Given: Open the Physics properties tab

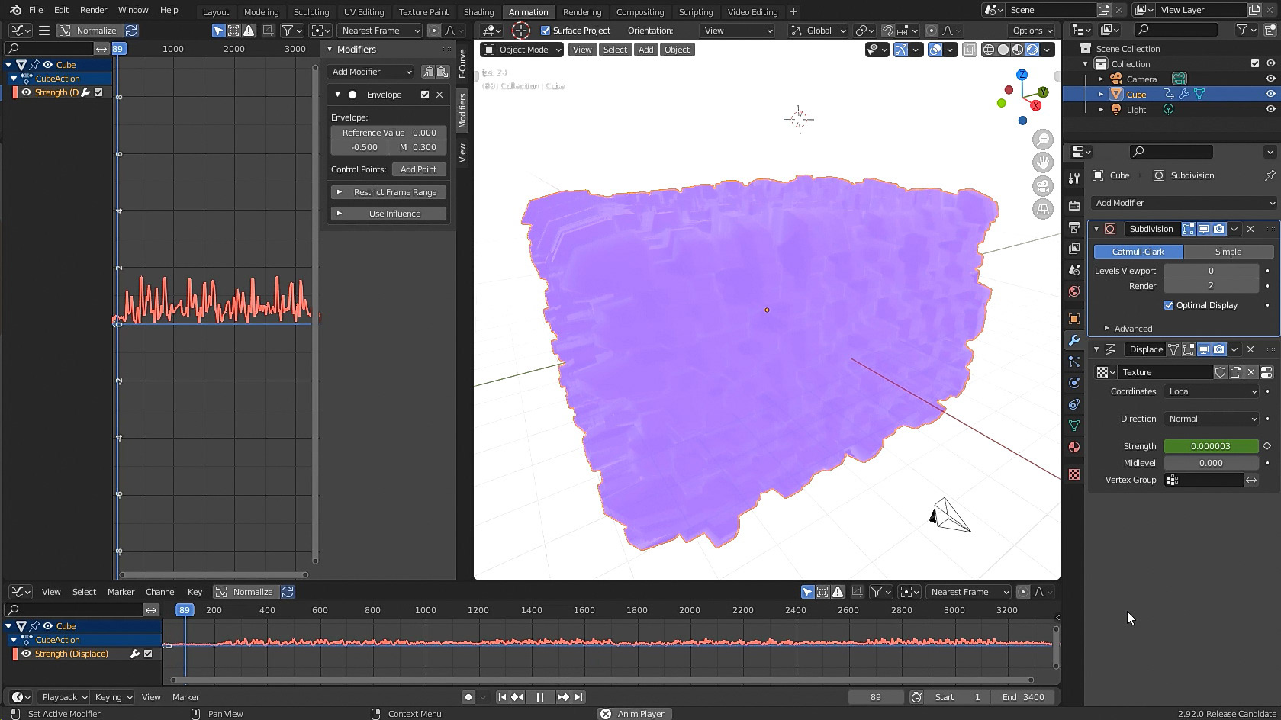Looking at the screenshot, I should pos(1074,383).
